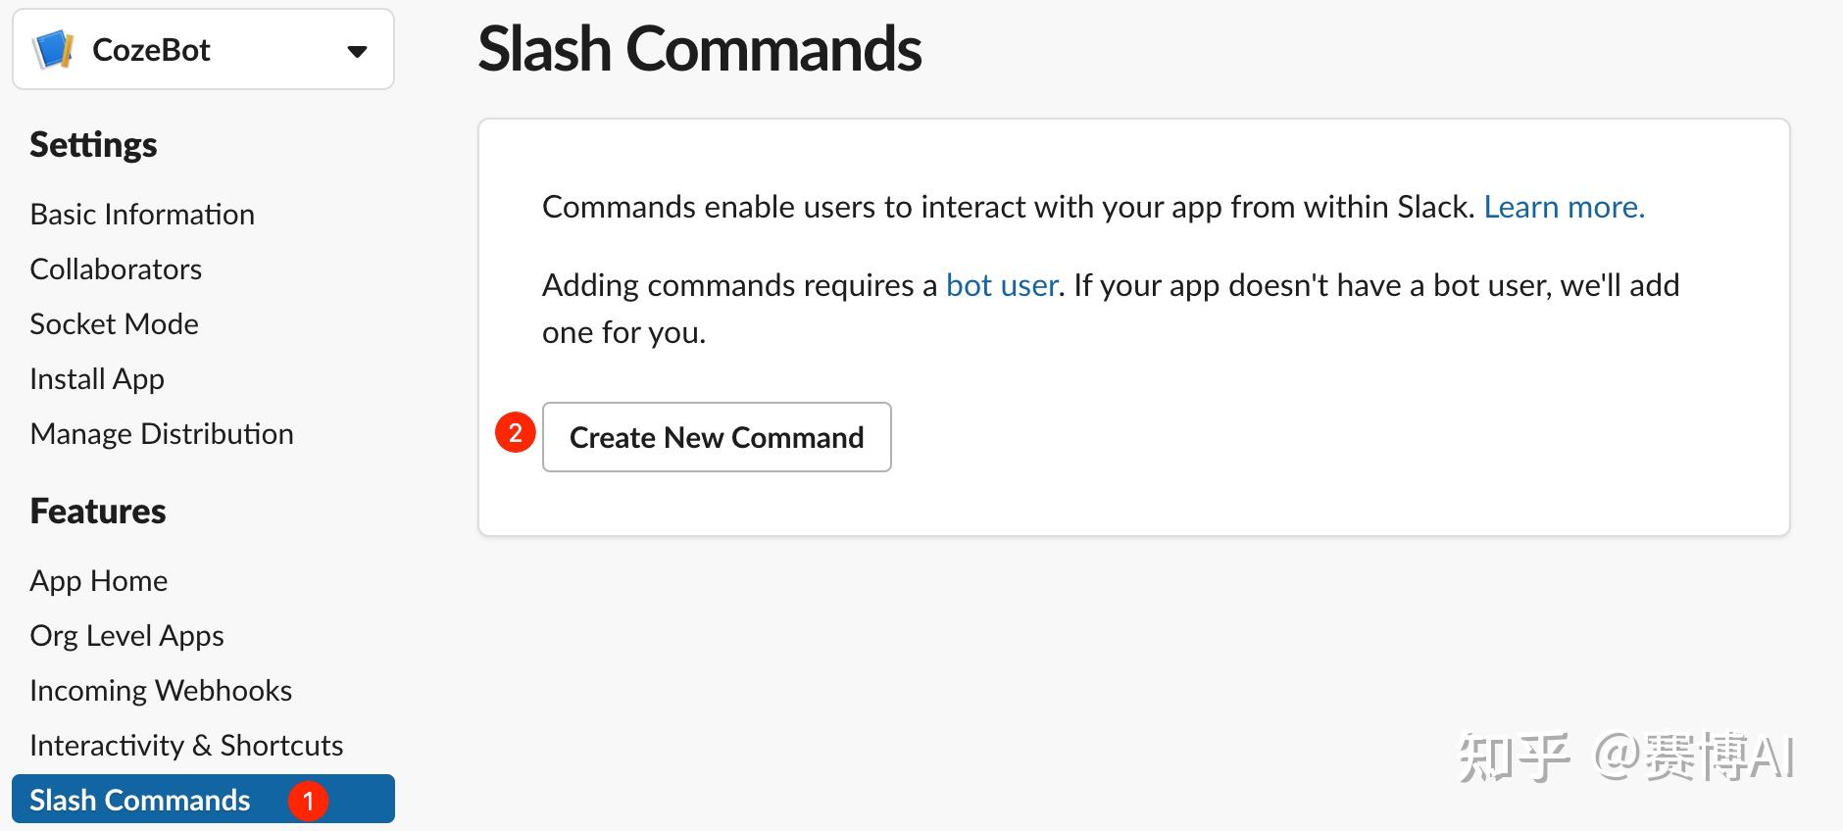
Task: Go to Collaborators settings
Action: click(116, 269)
